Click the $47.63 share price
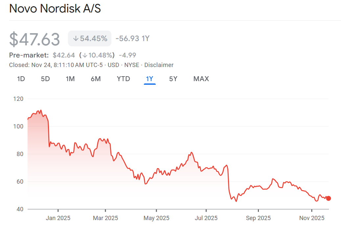This screenshot has height=225, width=341. point(34,39)
